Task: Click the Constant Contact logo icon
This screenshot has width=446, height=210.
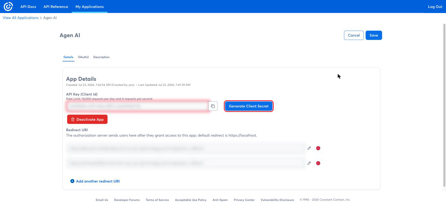Action: point(8,6)
